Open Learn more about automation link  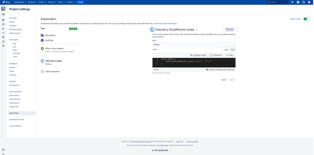coord(165,24)
